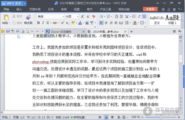Viewport: 185px width, 120px height.
Task: Click the phonetic guide (变) icon
Action: [92, 23]
